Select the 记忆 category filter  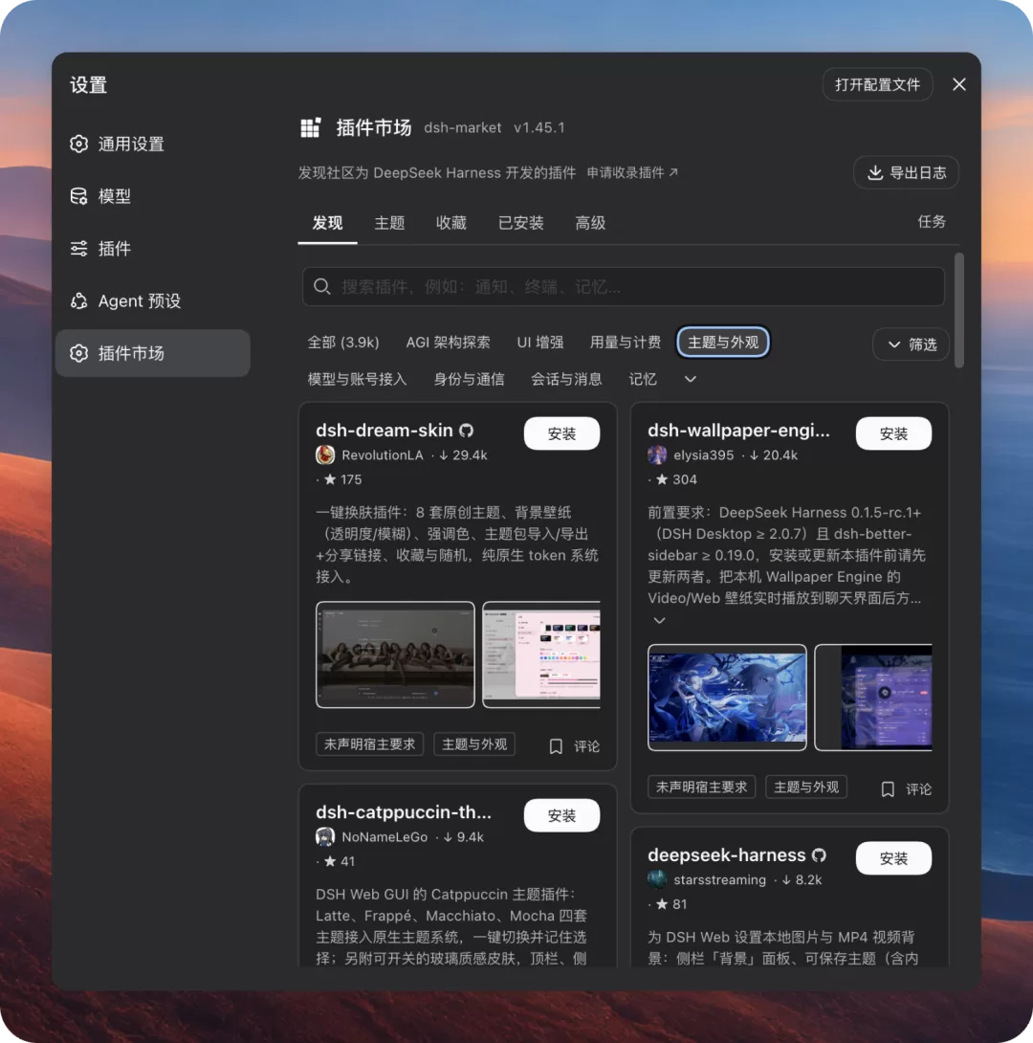643,379
